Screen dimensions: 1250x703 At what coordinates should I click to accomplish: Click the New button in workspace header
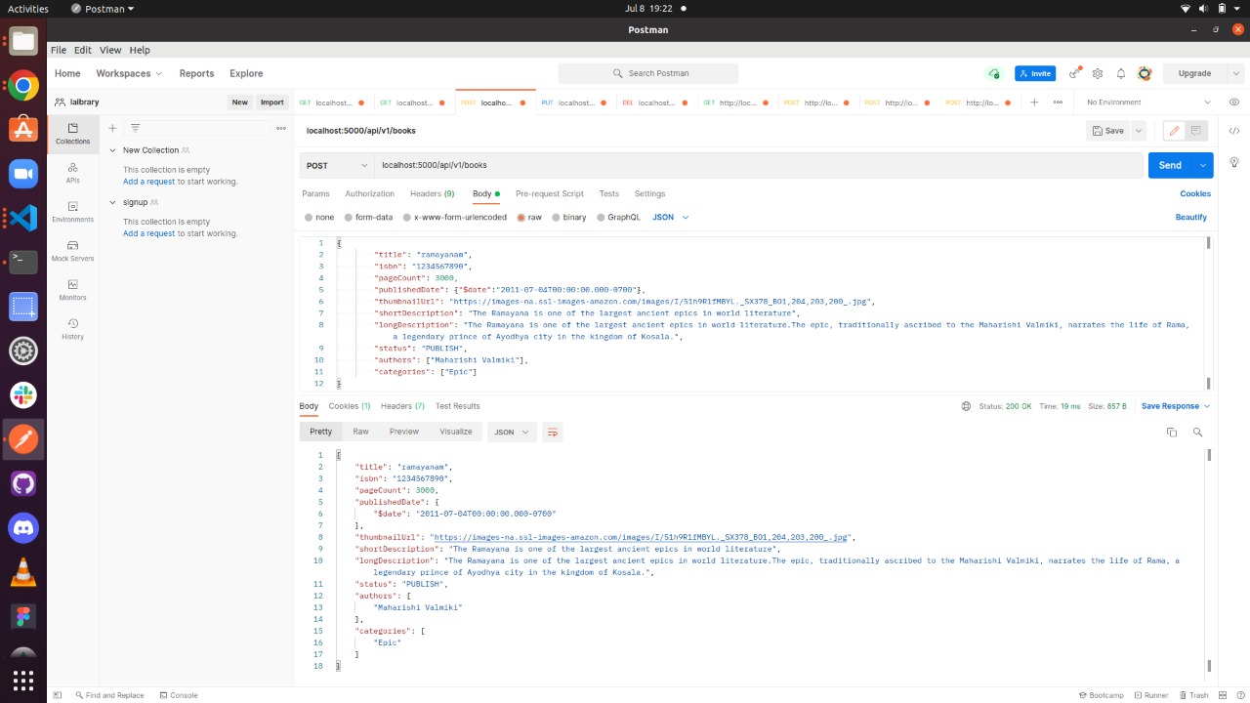tap(239, 103)
